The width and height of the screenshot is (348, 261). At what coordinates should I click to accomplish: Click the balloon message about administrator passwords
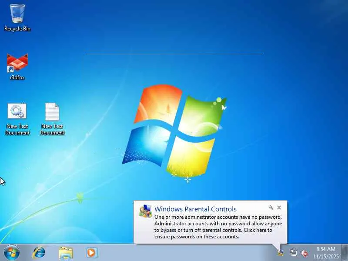pos(218,227)
